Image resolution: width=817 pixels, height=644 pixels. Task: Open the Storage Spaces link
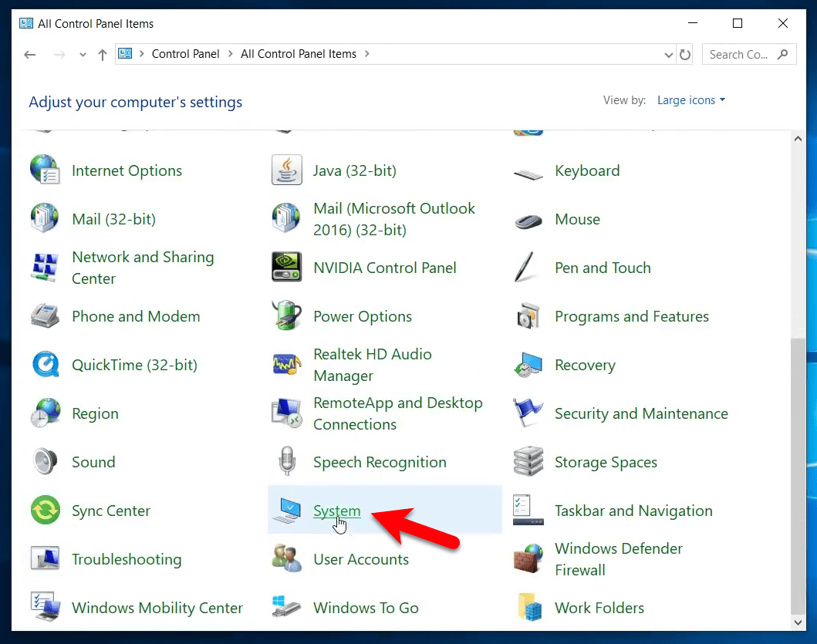606,462
